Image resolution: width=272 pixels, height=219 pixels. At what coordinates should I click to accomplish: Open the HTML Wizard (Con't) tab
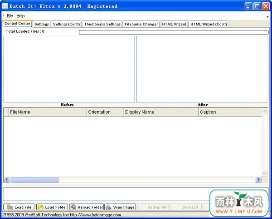[209, 24]
